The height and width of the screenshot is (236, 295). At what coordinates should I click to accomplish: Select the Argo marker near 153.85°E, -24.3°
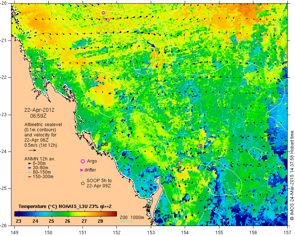click(179, 163)
